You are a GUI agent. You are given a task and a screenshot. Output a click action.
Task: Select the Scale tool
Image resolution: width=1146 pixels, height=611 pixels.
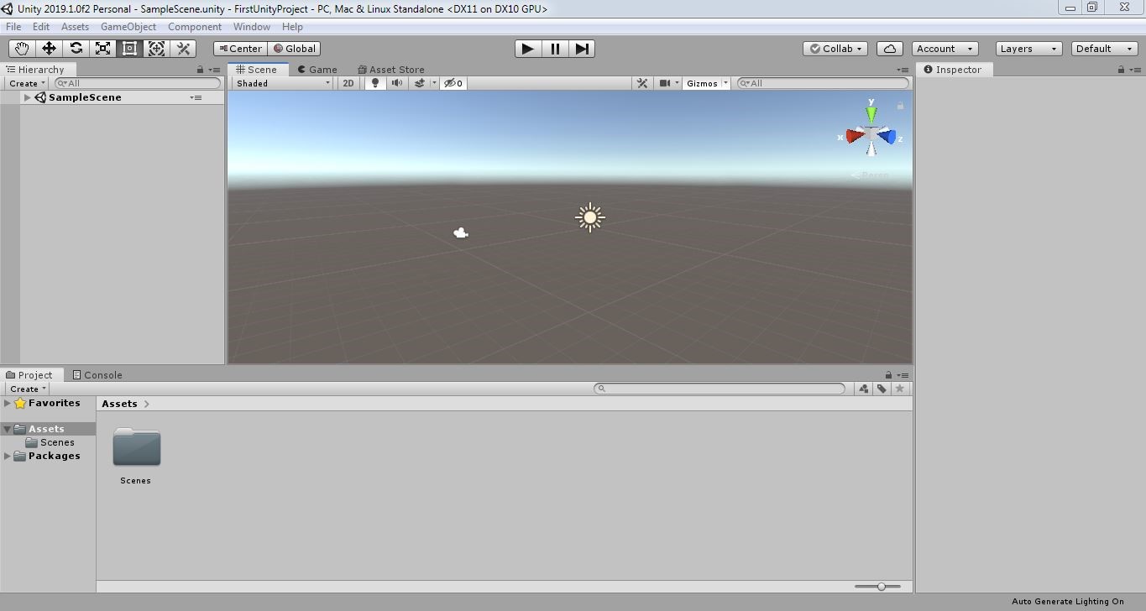(x=102, y=48)
